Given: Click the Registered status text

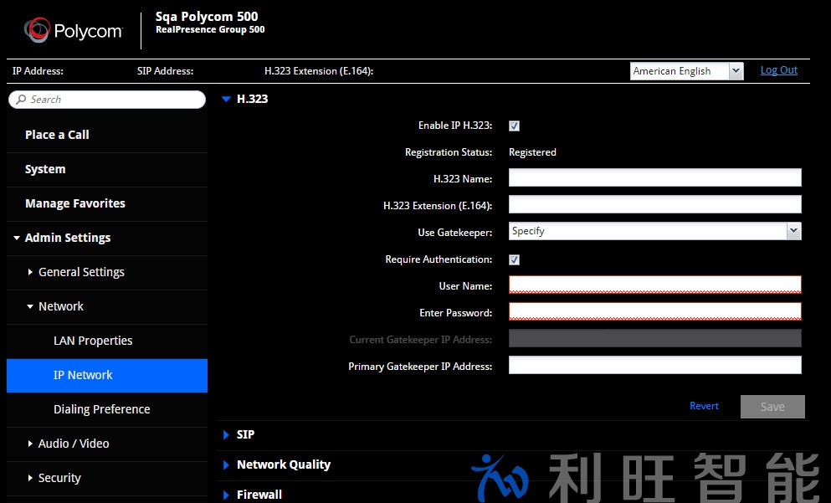Looking at the screenshot, I should click(x=532, y=152).
